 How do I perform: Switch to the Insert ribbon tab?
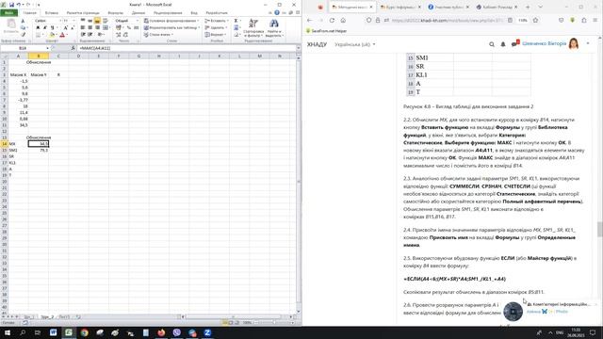tap(51, 12)
